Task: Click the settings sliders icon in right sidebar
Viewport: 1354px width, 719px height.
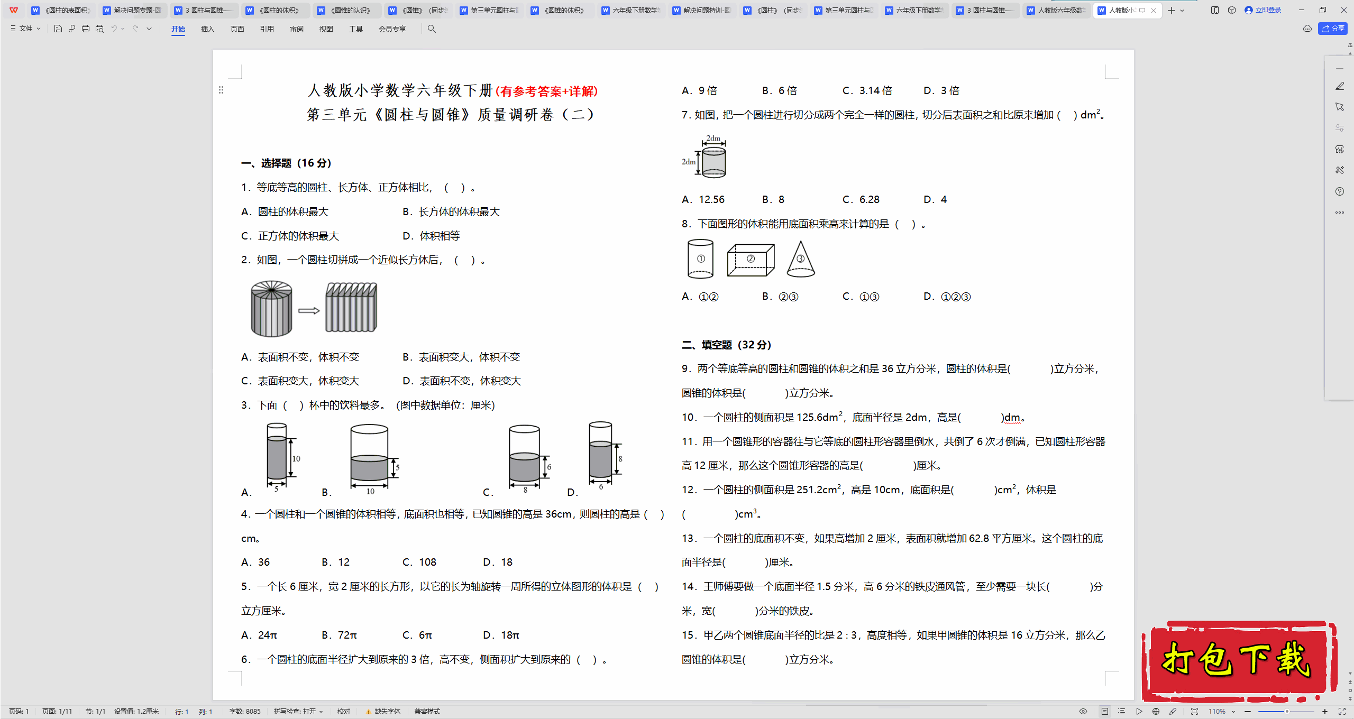Action: point(1340,128)
